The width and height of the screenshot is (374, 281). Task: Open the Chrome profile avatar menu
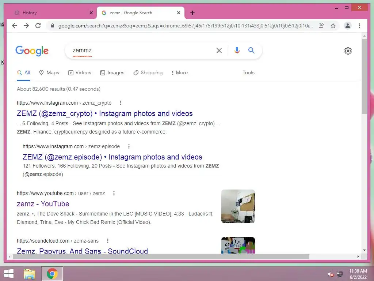pos(348,26)
